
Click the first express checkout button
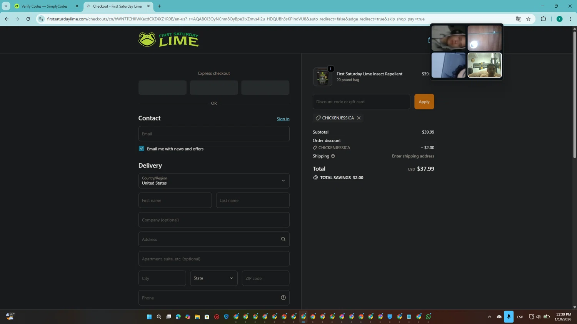162,88
